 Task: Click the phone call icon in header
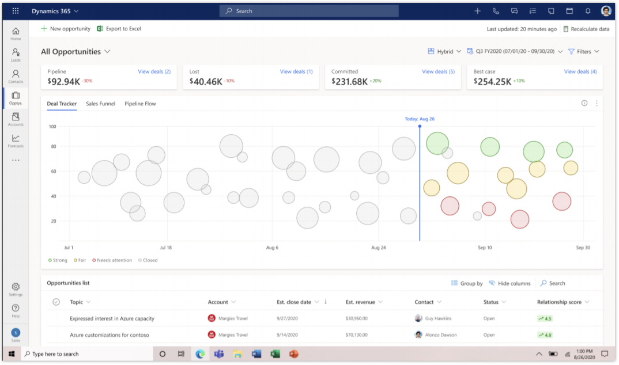tap(496, 11)
